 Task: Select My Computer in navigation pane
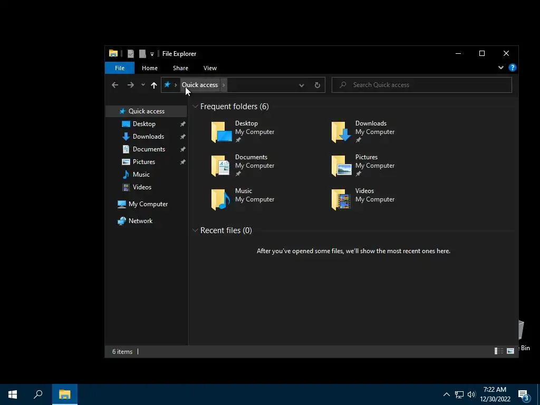148,204
